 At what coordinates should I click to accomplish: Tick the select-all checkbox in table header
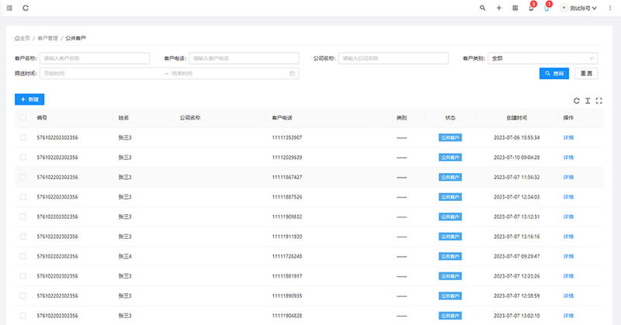[x=23, y=118]
